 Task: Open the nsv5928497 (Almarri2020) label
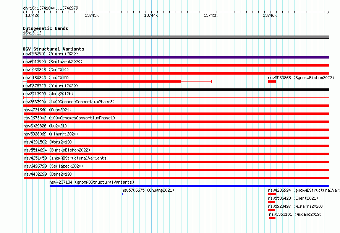(x=295, y=206)
